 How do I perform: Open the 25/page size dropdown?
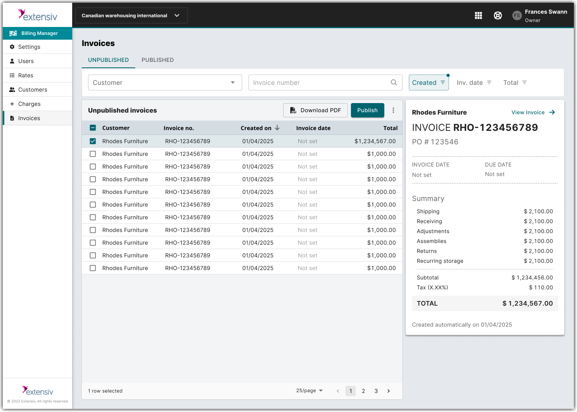309,391
